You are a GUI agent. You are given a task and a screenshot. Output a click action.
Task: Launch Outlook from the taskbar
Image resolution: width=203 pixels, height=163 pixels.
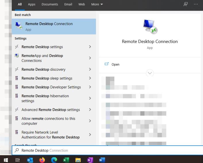(30, 160)
